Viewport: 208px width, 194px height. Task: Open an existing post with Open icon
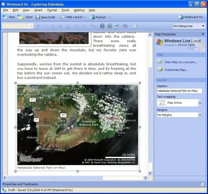click(21, 17)
